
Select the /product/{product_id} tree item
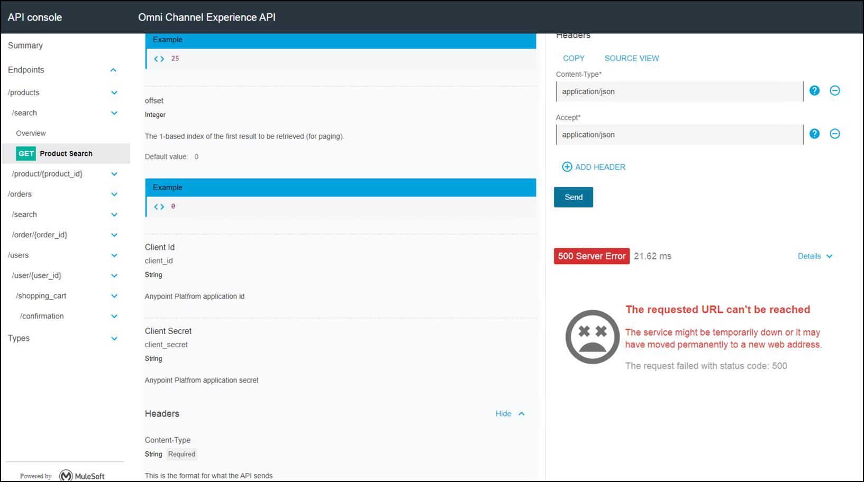[47, 174]
